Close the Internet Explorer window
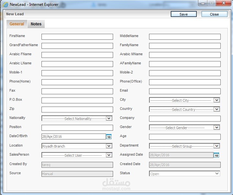 [224, 3]
